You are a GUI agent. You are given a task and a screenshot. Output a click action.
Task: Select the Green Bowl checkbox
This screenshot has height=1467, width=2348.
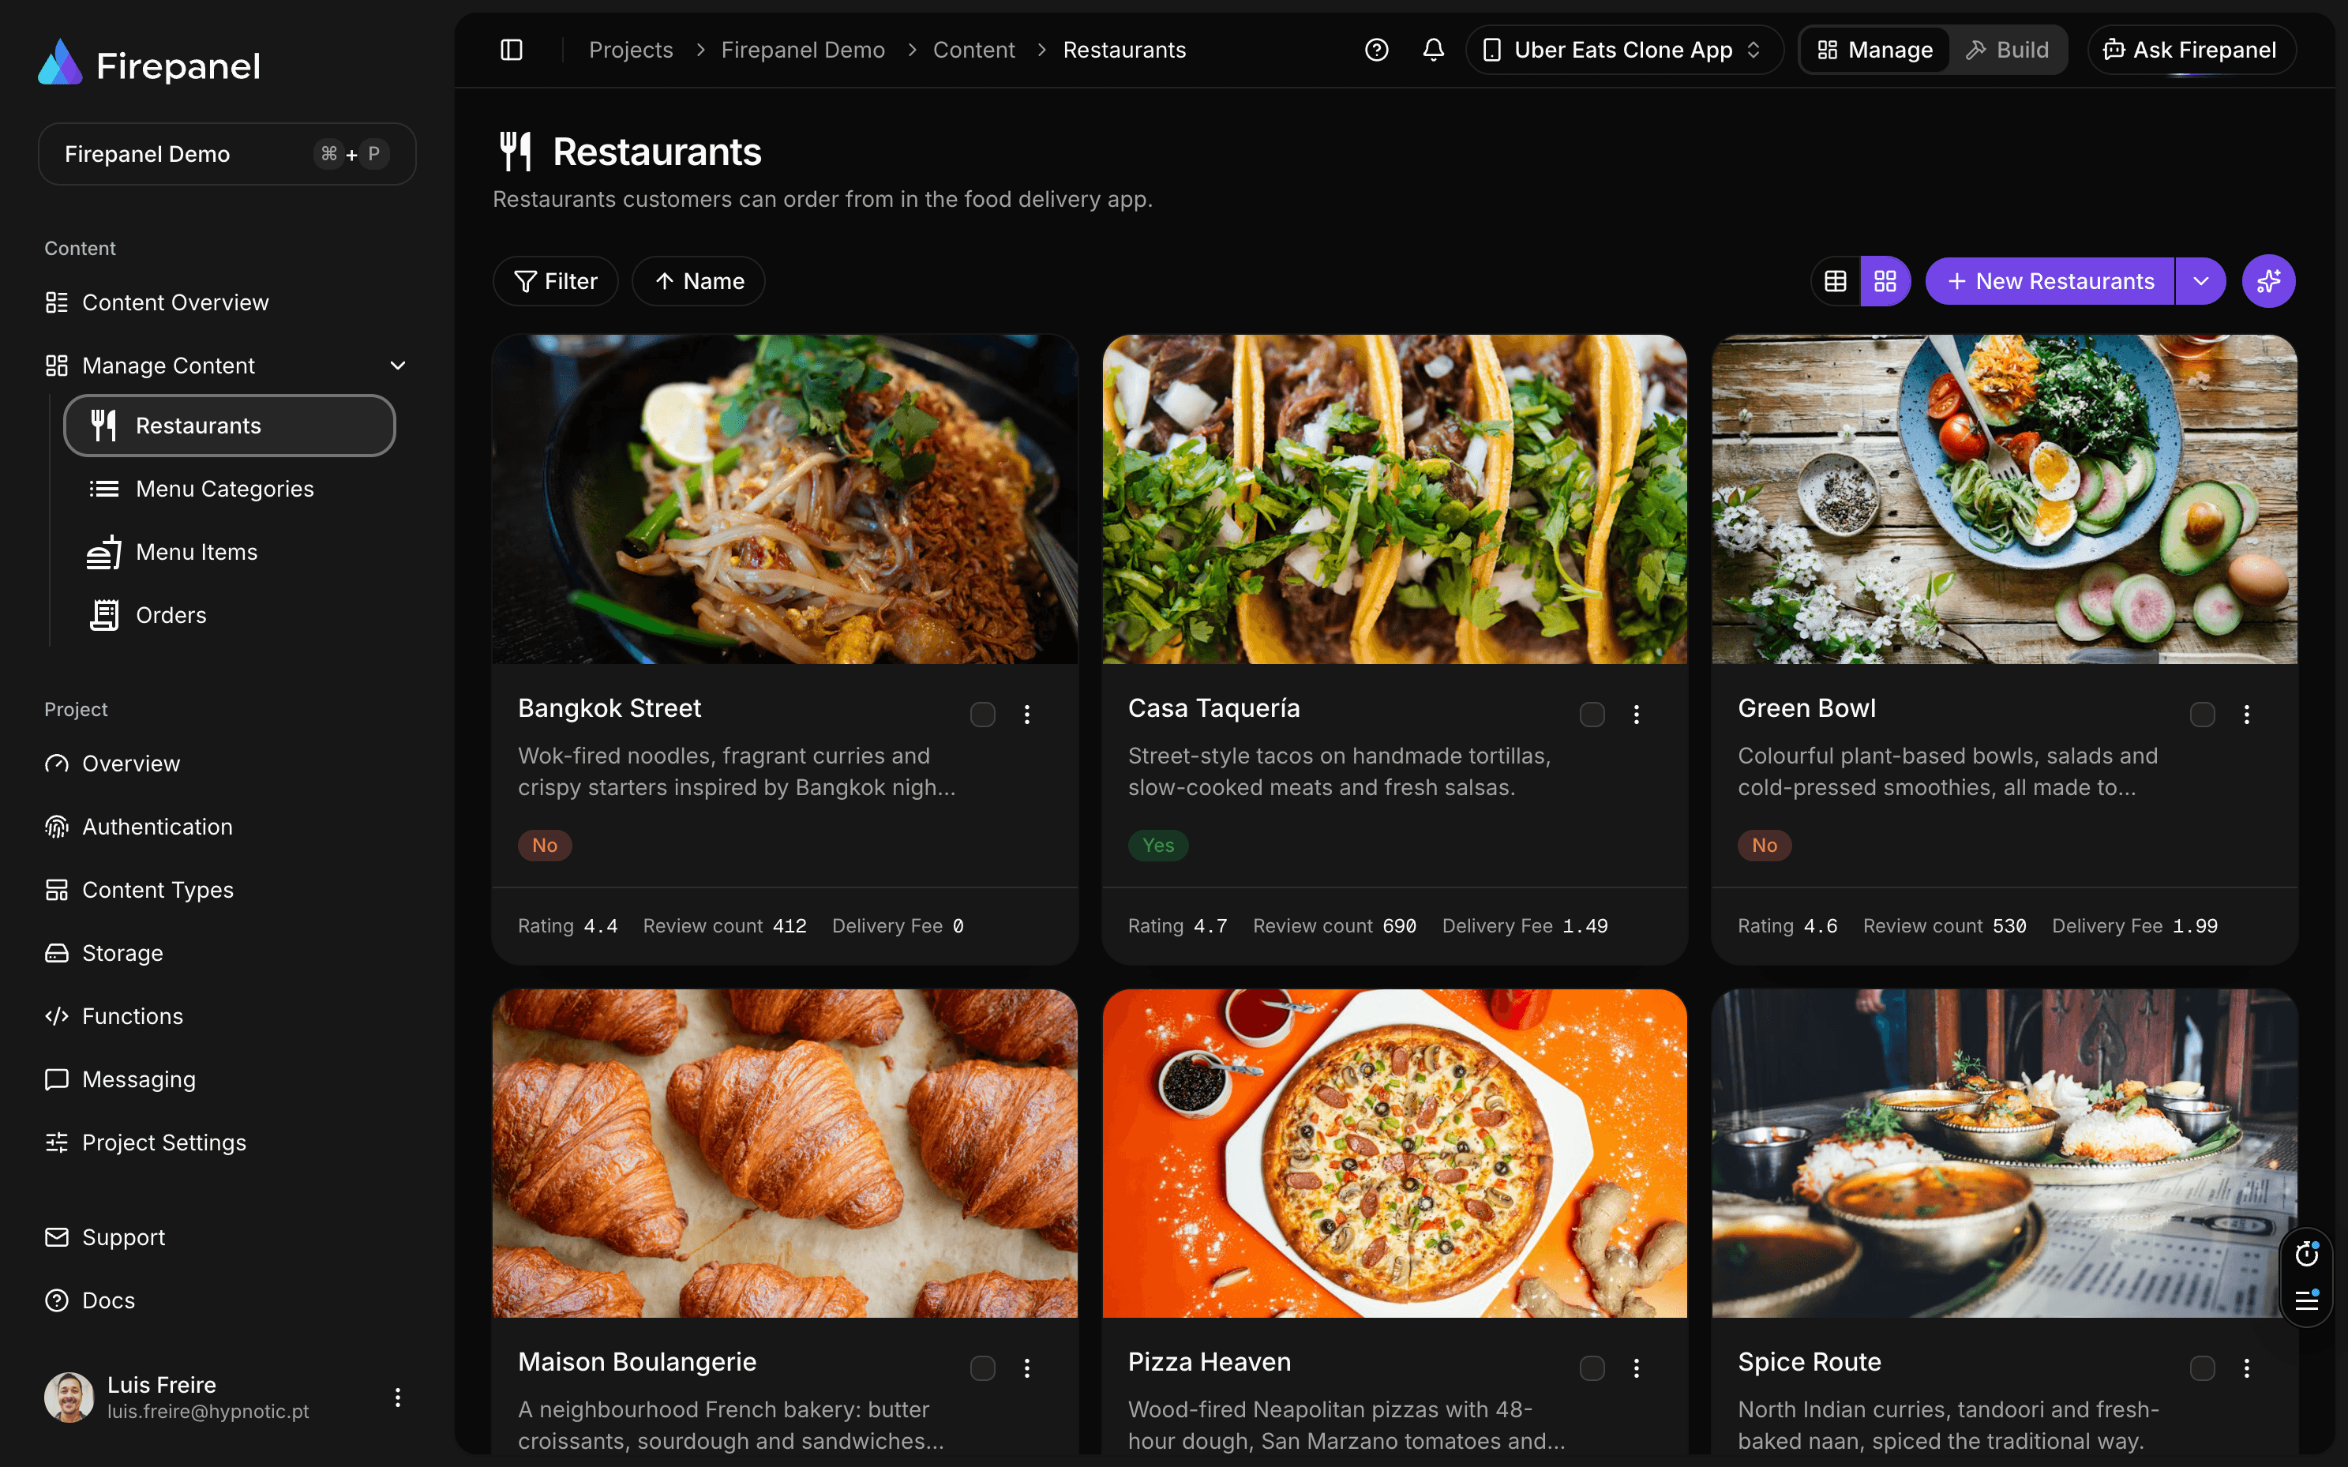pyautogui.click(x=2203, y=715)
